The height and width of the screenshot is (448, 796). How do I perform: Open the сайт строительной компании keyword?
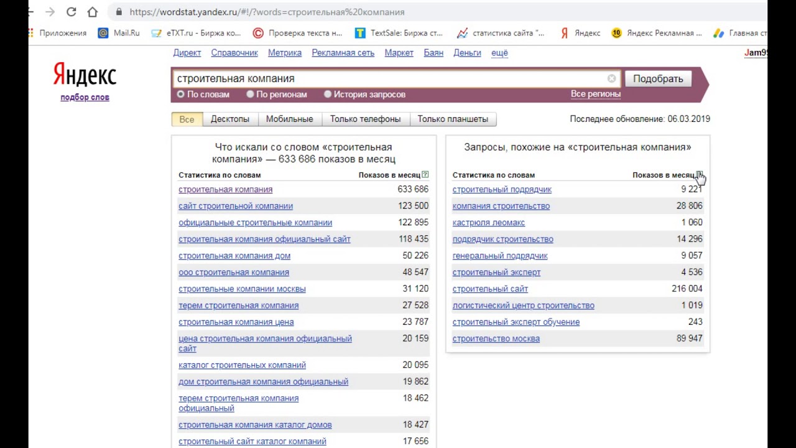tap(236, 206)
